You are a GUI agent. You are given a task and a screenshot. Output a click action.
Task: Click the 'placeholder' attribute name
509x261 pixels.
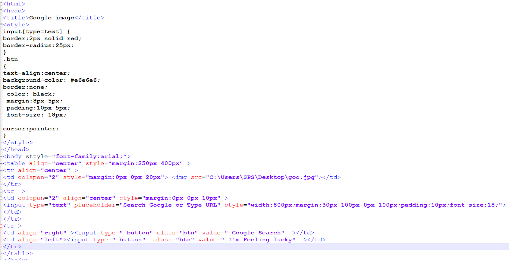click(96, 205)
